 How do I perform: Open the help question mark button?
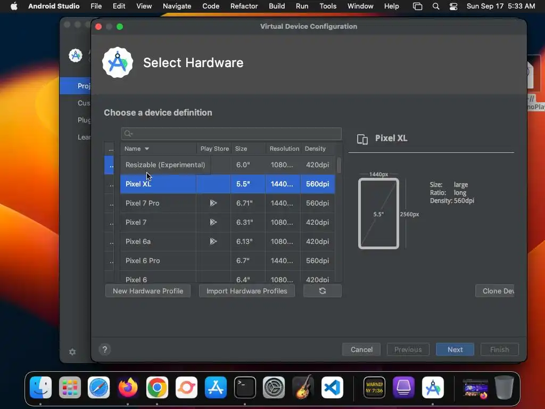105,349
